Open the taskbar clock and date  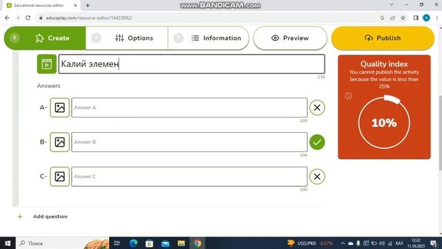[x=416, y=243]
